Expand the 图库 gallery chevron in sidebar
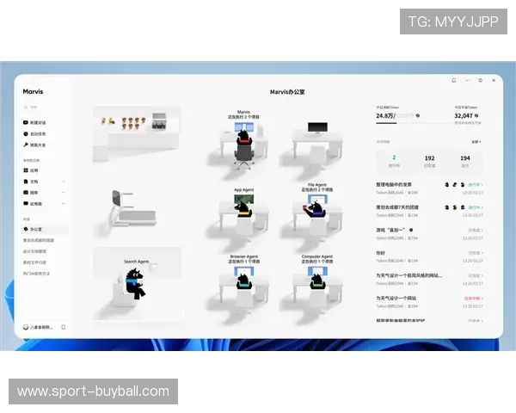The width and height of the screenshot is (516, 413). (64, 193)
